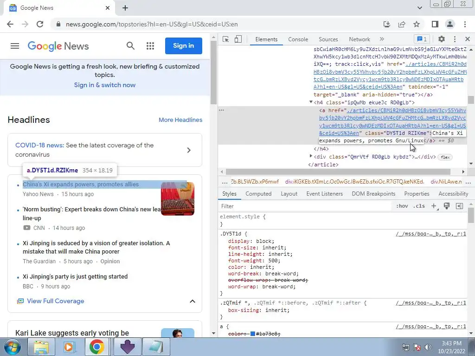The image size is (475, 356).
Task: Open the Google apps grid icon
Action: click(x=150, y=46)
